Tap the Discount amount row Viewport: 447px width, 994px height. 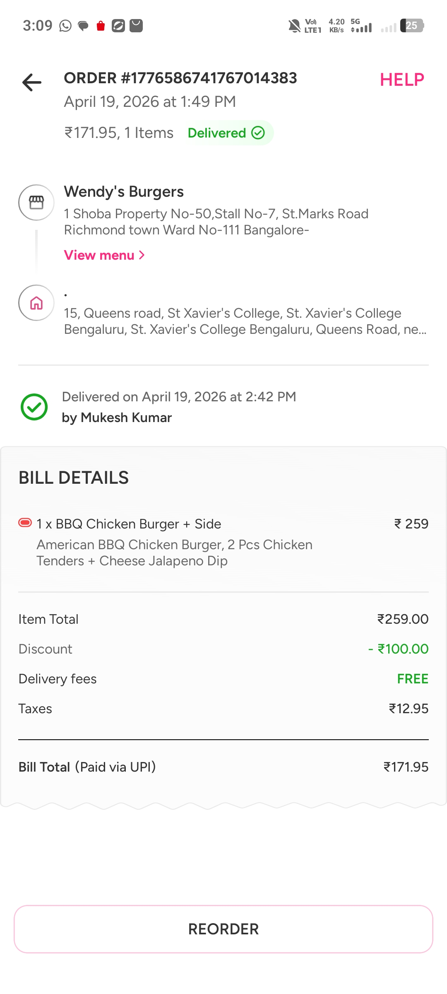click(223, 649)
